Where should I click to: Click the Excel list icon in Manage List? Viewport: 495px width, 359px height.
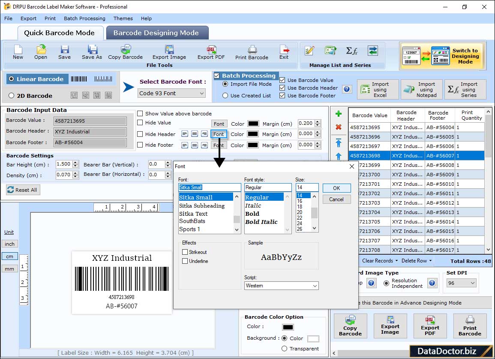330,51
